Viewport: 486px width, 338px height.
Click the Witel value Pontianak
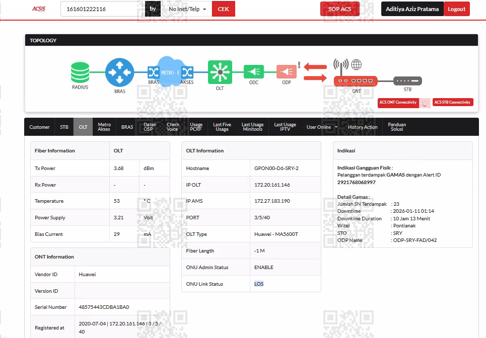click(404, 226)
